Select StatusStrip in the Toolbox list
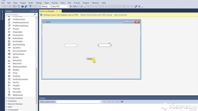The height and width of the screenshot is (111, 198). [17, 60]
